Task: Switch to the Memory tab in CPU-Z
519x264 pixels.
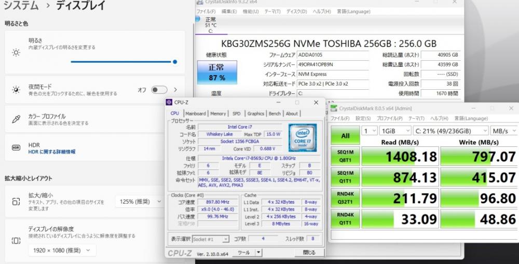Action: (218, 114)
